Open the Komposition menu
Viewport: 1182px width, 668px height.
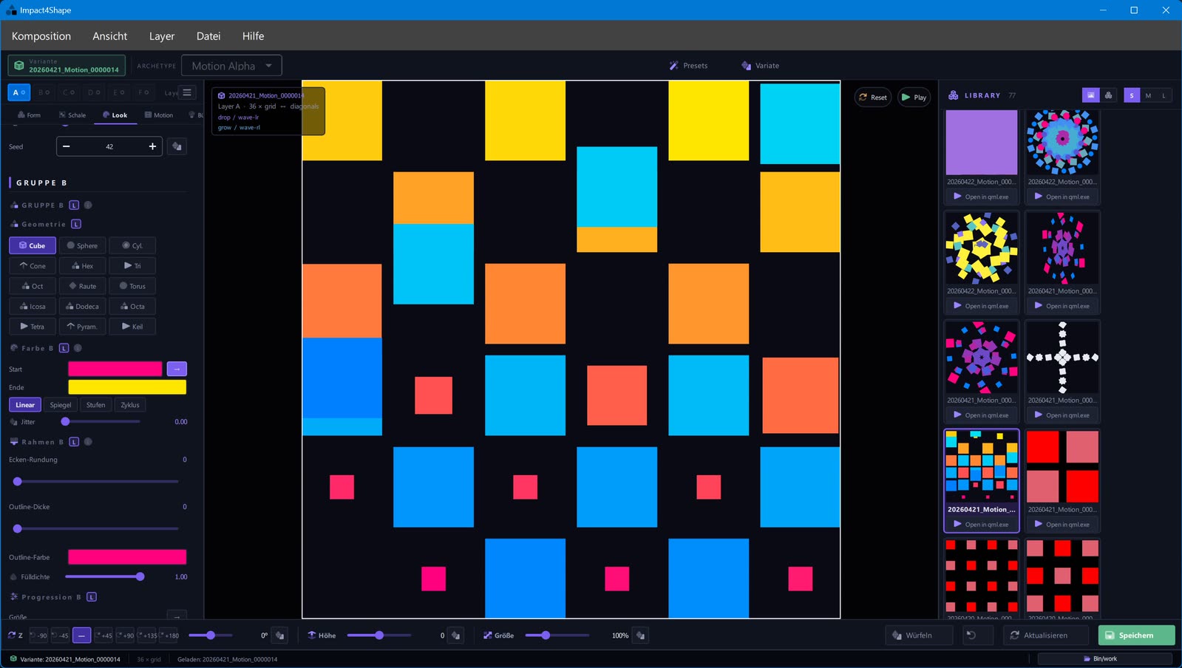pos(41,36)
